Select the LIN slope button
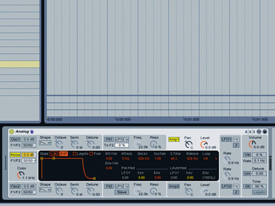The image size is (275, 206). pyautogui.click(x=54, y=154)
